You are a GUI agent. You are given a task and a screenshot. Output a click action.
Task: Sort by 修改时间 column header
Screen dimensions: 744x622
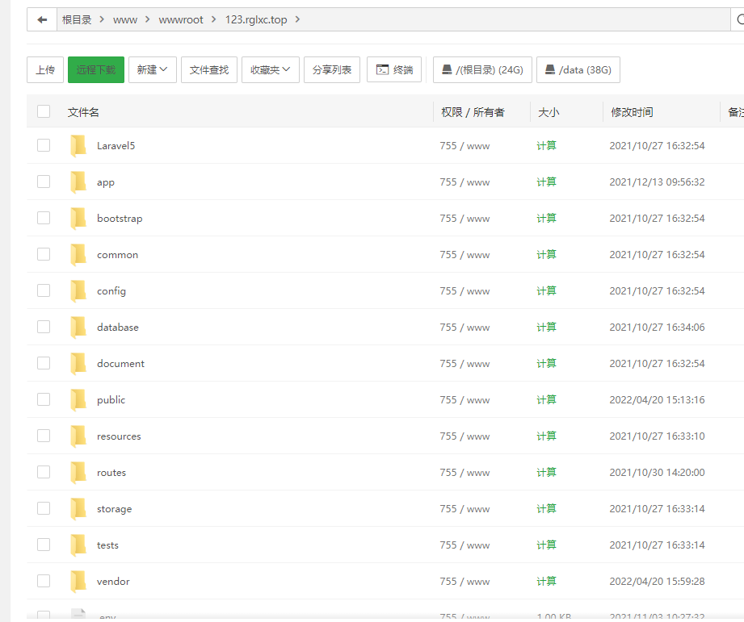click(632, 112)
